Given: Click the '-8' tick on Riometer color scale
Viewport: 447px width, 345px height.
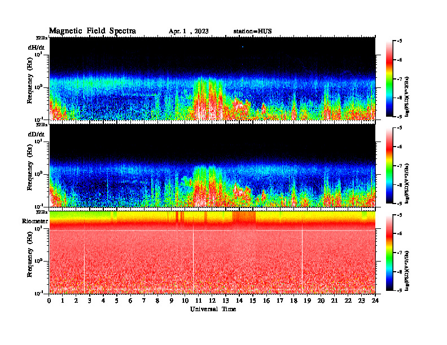Looking at the screenshot, I should [x=400, y=272].
